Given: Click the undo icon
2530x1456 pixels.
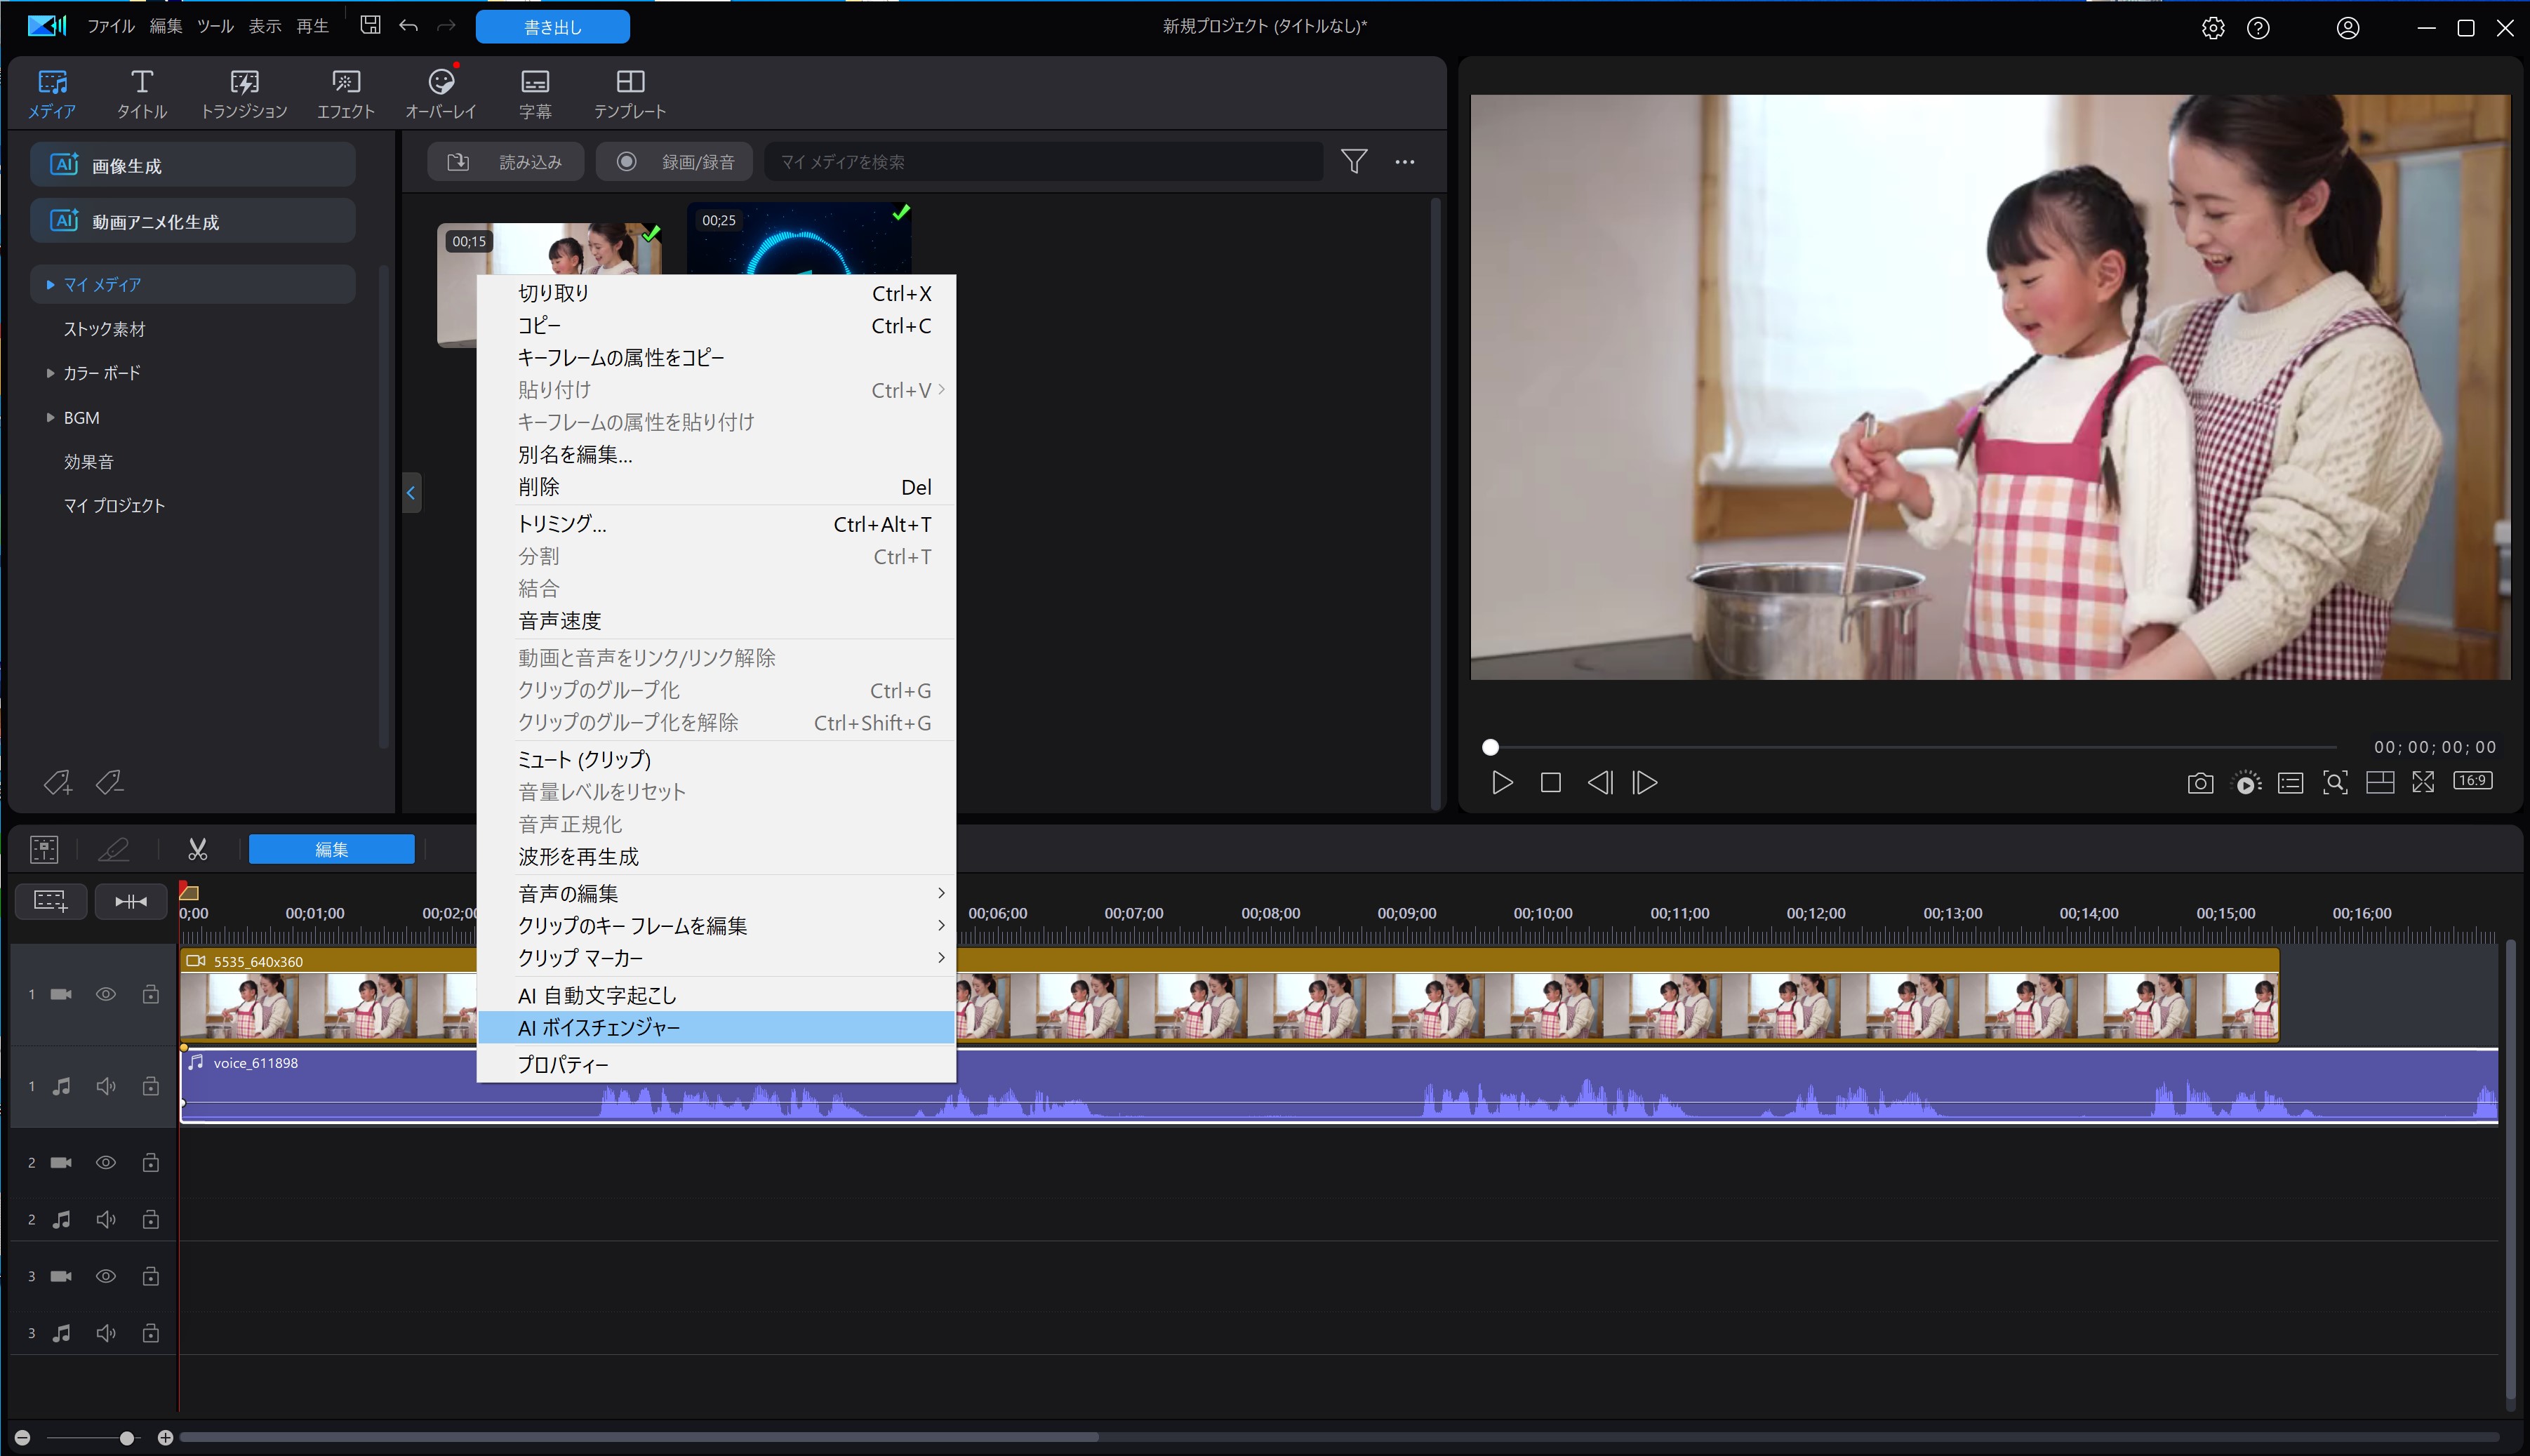Looking at the screenshot, I should coord(408,26).
